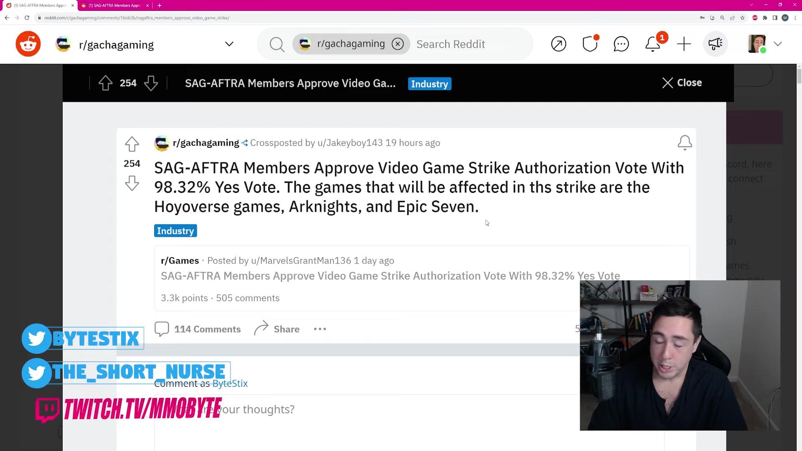The height and width of the screenshot is (451, 802).
Task: Open the Popular arrow icon
Action: tap(558, 44)
